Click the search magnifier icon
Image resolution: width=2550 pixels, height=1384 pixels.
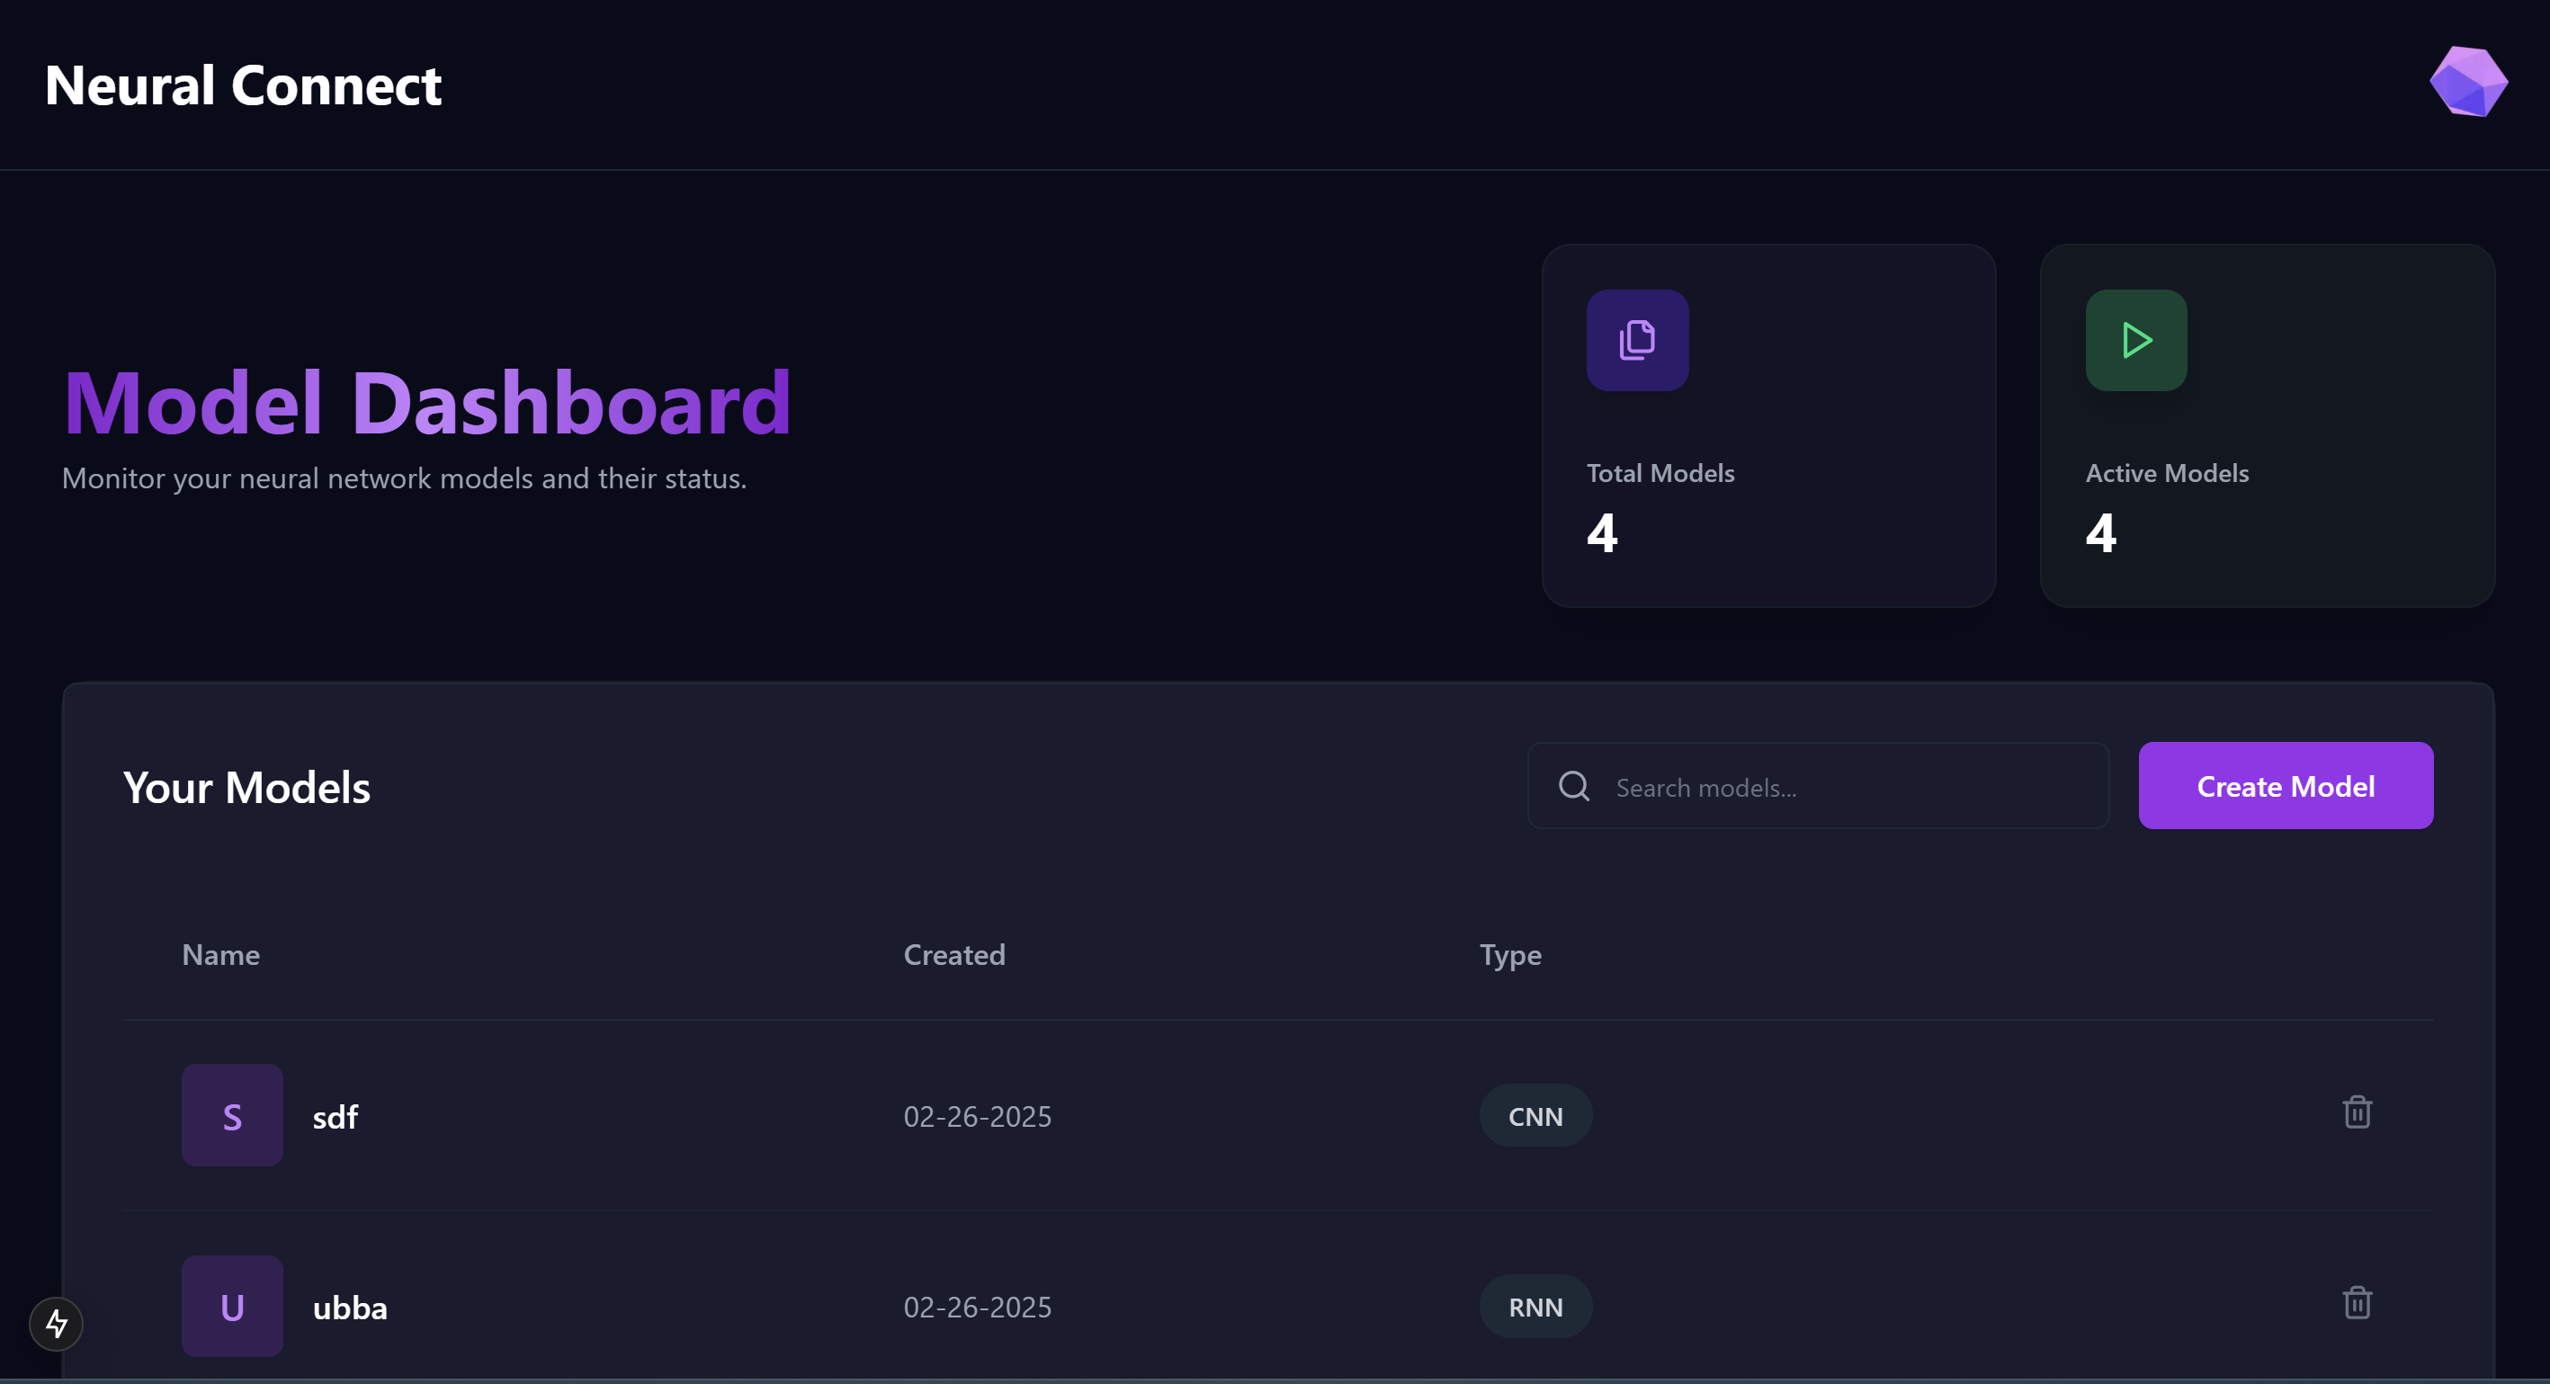1573,786
